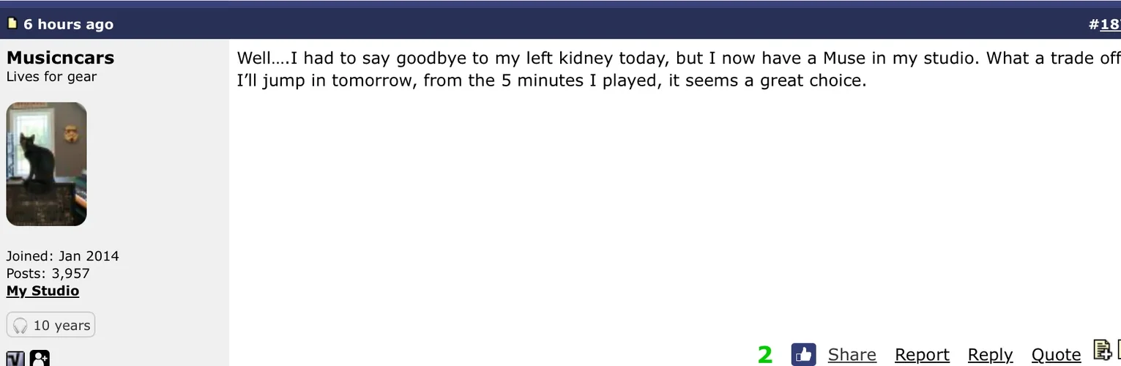
Task: Open the Share link
Action: [x=852, y=355]
